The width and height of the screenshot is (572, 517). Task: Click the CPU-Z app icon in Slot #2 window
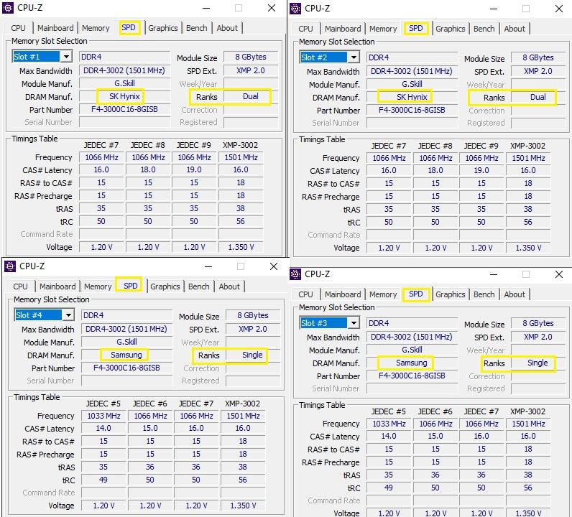point(295,9)
